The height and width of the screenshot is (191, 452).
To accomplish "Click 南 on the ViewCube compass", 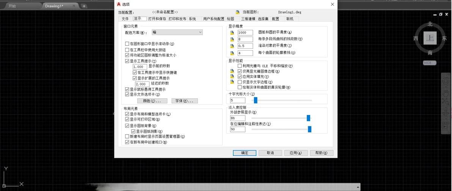I will (430, 53).
